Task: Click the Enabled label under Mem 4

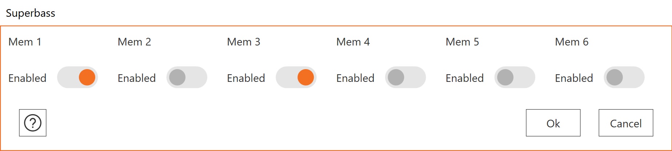Action: (355, 78)
